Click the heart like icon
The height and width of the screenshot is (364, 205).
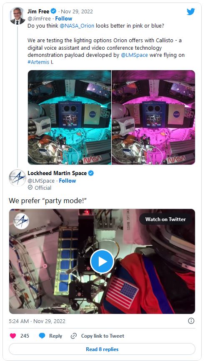pyautogui.click(x=13, y=336)
